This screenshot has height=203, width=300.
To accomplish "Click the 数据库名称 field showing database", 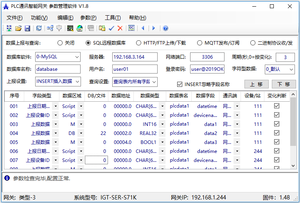I will point(58,69).
